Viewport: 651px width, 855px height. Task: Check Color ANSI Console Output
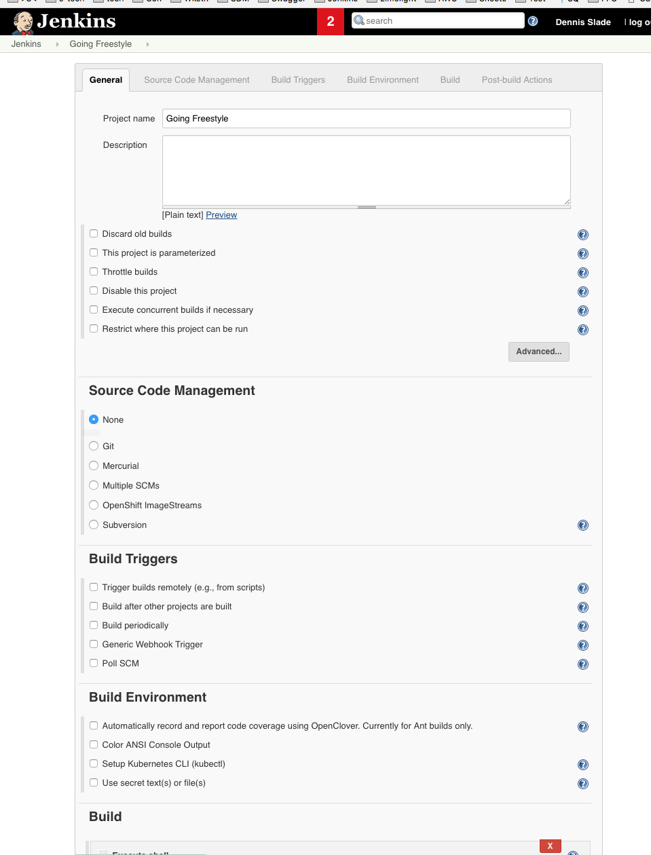tap(94, 744)
